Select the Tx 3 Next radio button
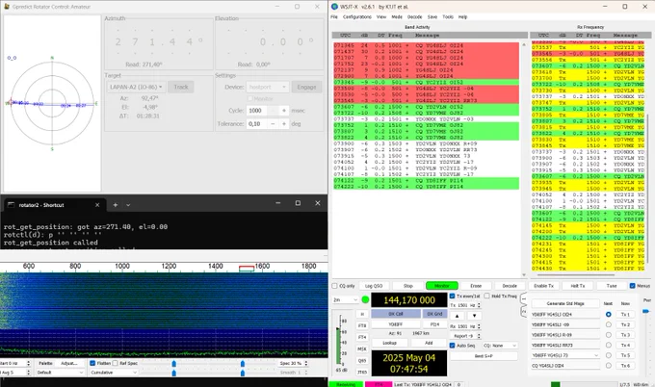 (x=608, y=335)
